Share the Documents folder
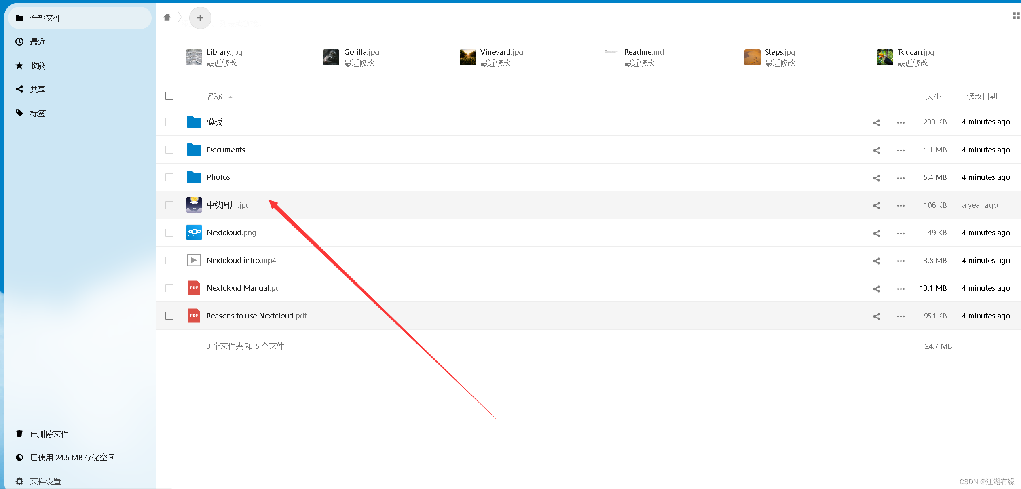Image resolution: width=1021 pixels, height=489 pixels. (x=876, y=150)
